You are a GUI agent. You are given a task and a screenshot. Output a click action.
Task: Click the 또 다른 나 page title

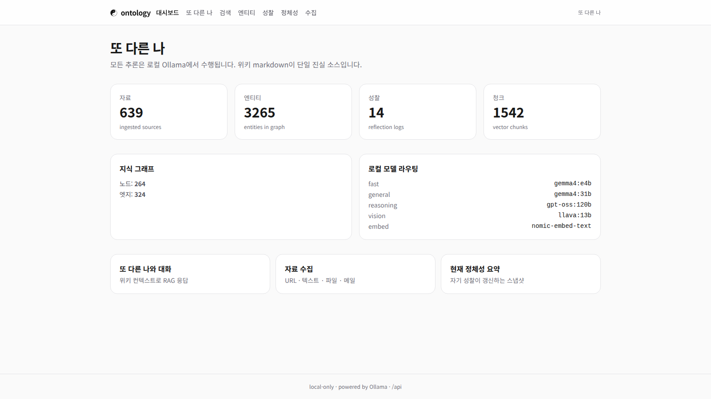(x=138, y=48)
